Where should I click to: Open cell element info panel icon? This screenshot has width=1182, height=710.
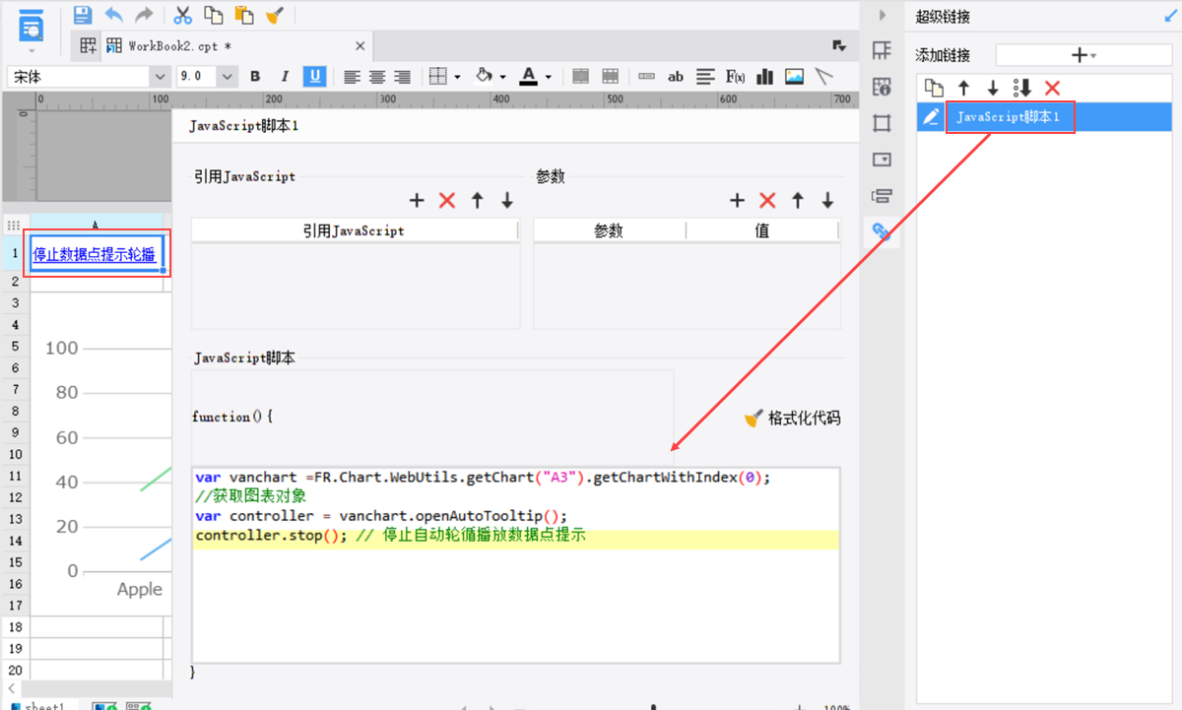coord(882,87)
